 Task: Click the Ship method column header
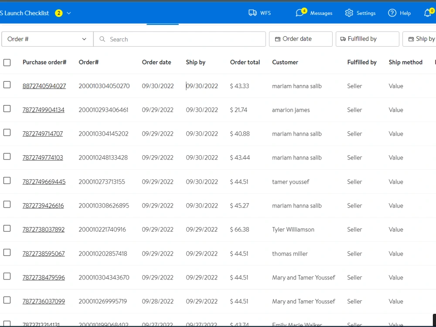tap(405, 62)
